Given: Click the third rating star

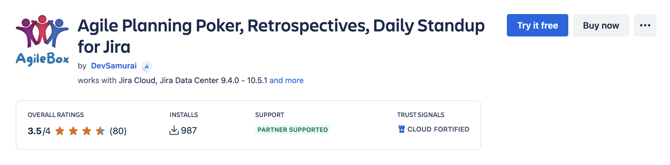Looking at the screenshot, I should [87, 131].
